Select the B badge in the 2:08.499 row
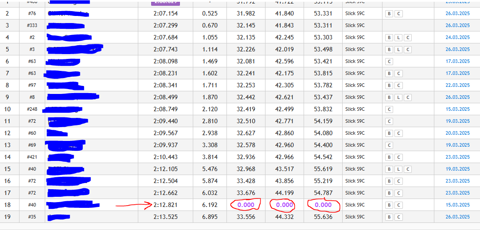 pyautogui.click(x=389, y=97)
